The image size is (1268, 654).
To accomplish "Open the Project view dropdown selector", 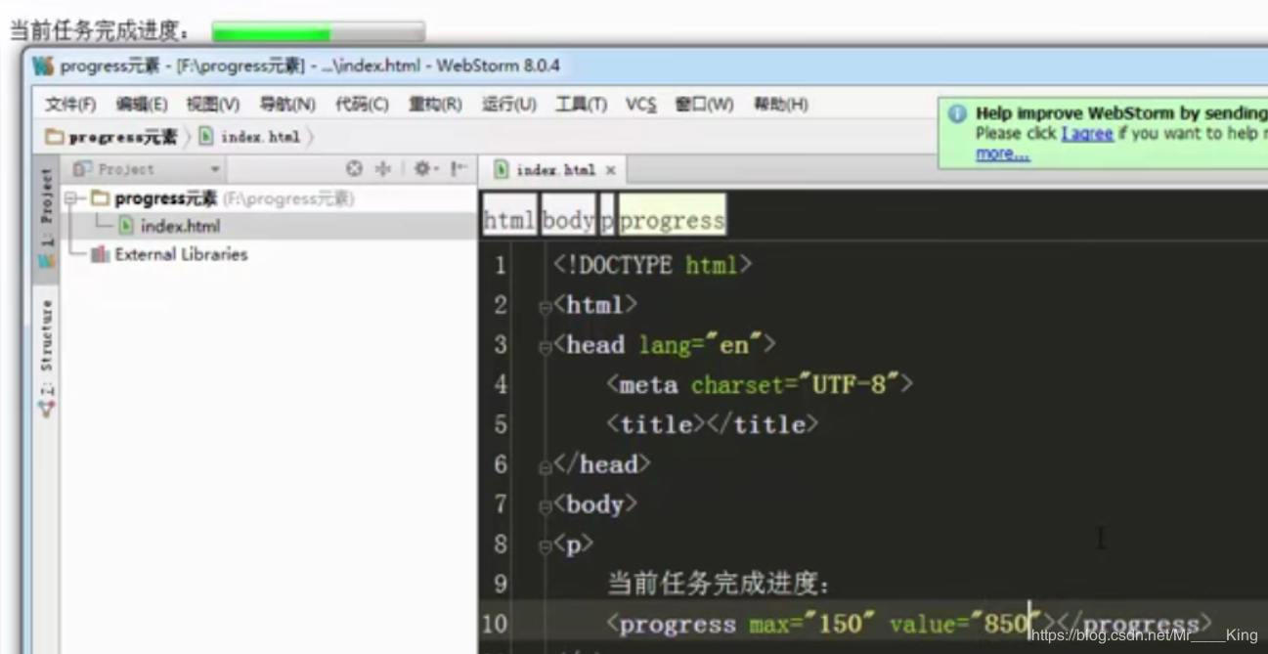I will click(217, 167).
